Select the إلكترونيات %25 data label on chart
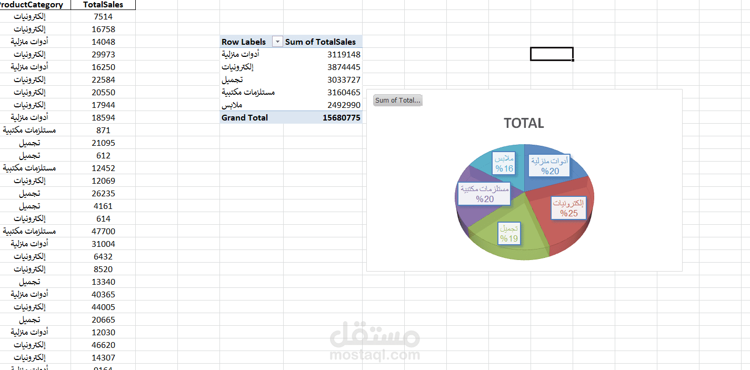The height and width of the screenshot is (370, 750). coord(568,208)
